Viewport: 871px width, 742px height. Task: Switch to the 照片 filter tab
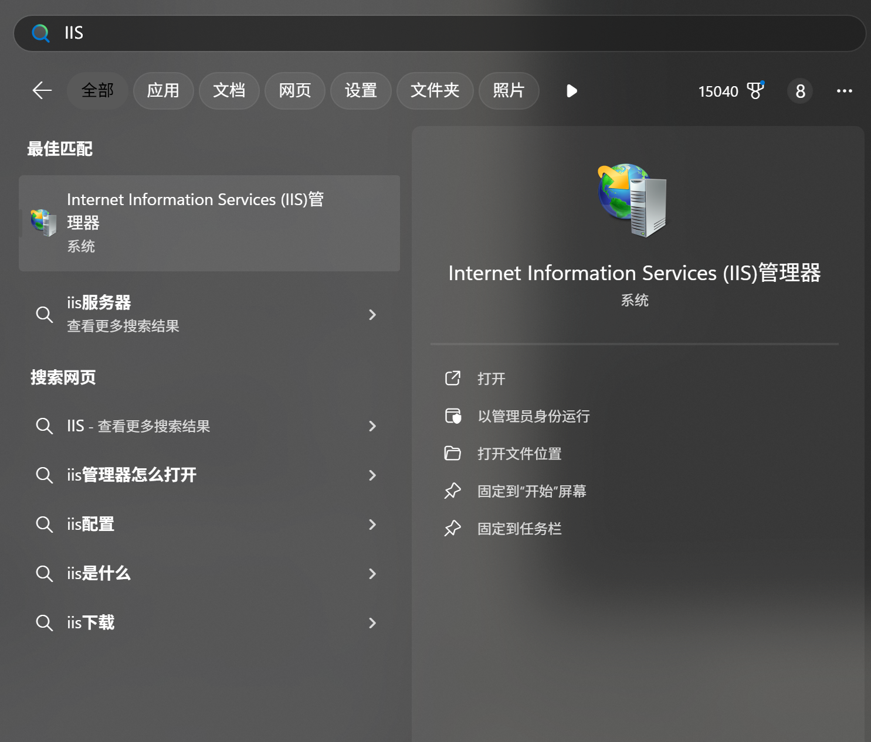pyautogui.click(x=509, y=91)
